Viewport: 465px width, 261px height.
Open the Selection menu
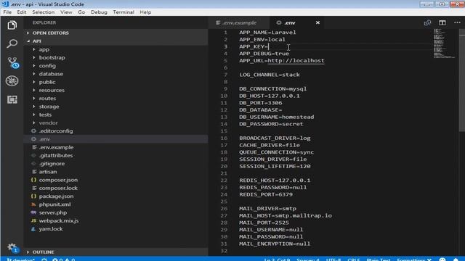(44, 12)
